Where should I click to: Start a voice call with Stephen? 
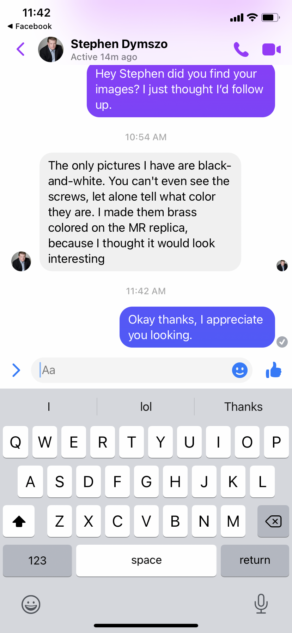(241, 49)
